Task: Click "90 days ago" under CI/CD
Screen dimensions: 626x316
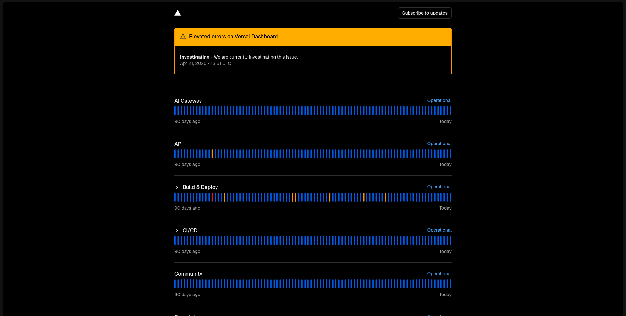Action: [x=187, y=251]
